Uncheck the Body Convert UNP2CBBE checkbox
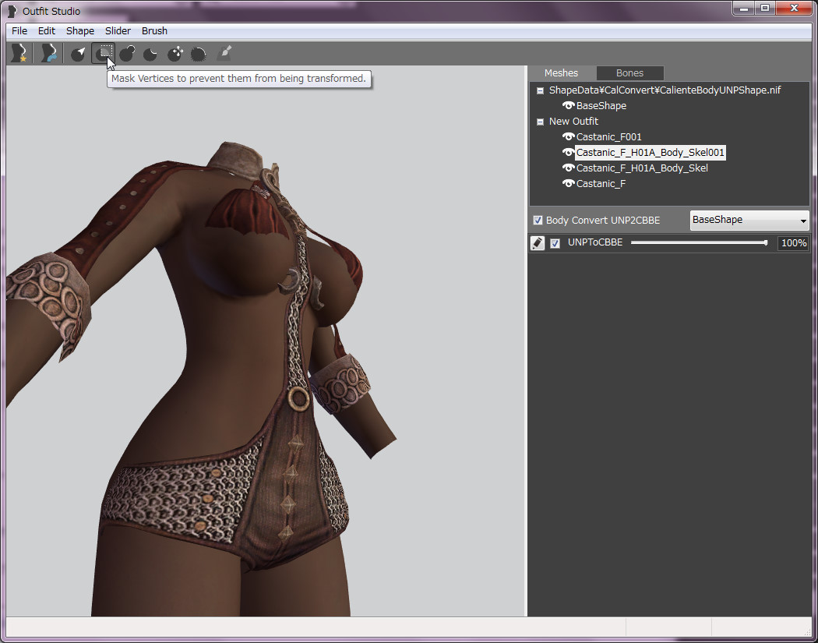 pos(538,221)
